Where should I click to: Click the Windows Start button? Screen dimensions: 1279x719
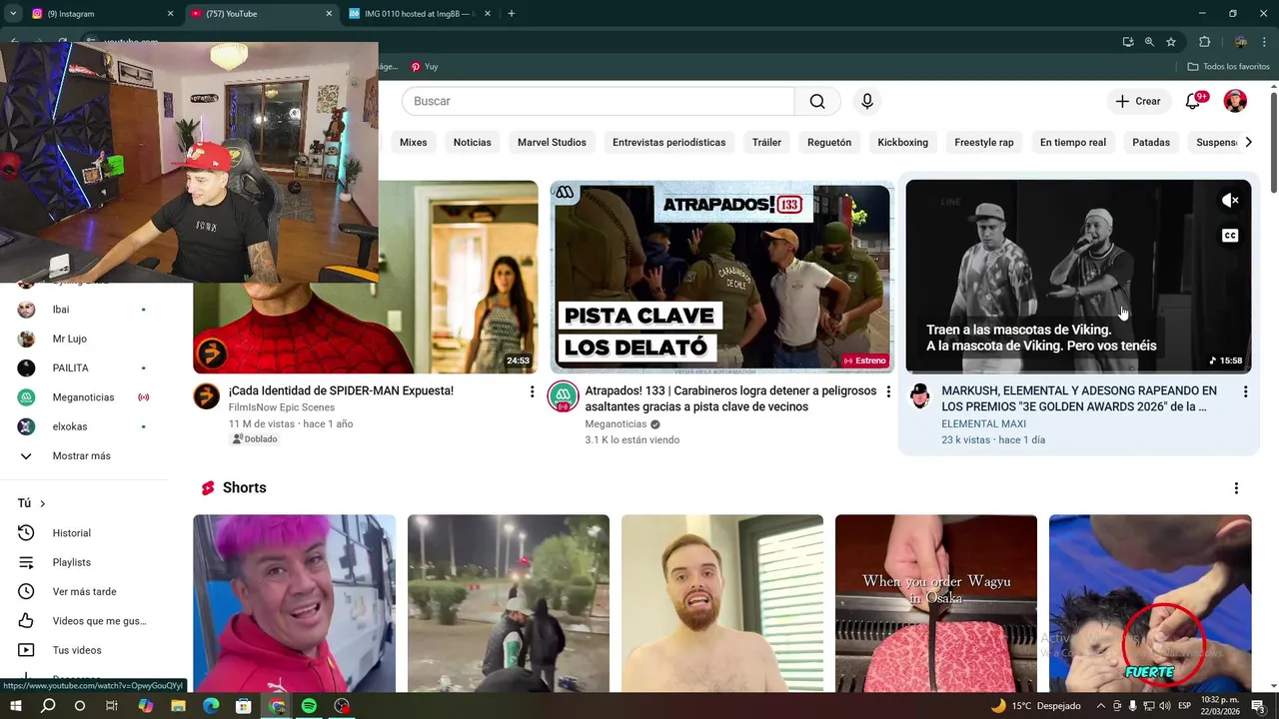click(15, 706)
